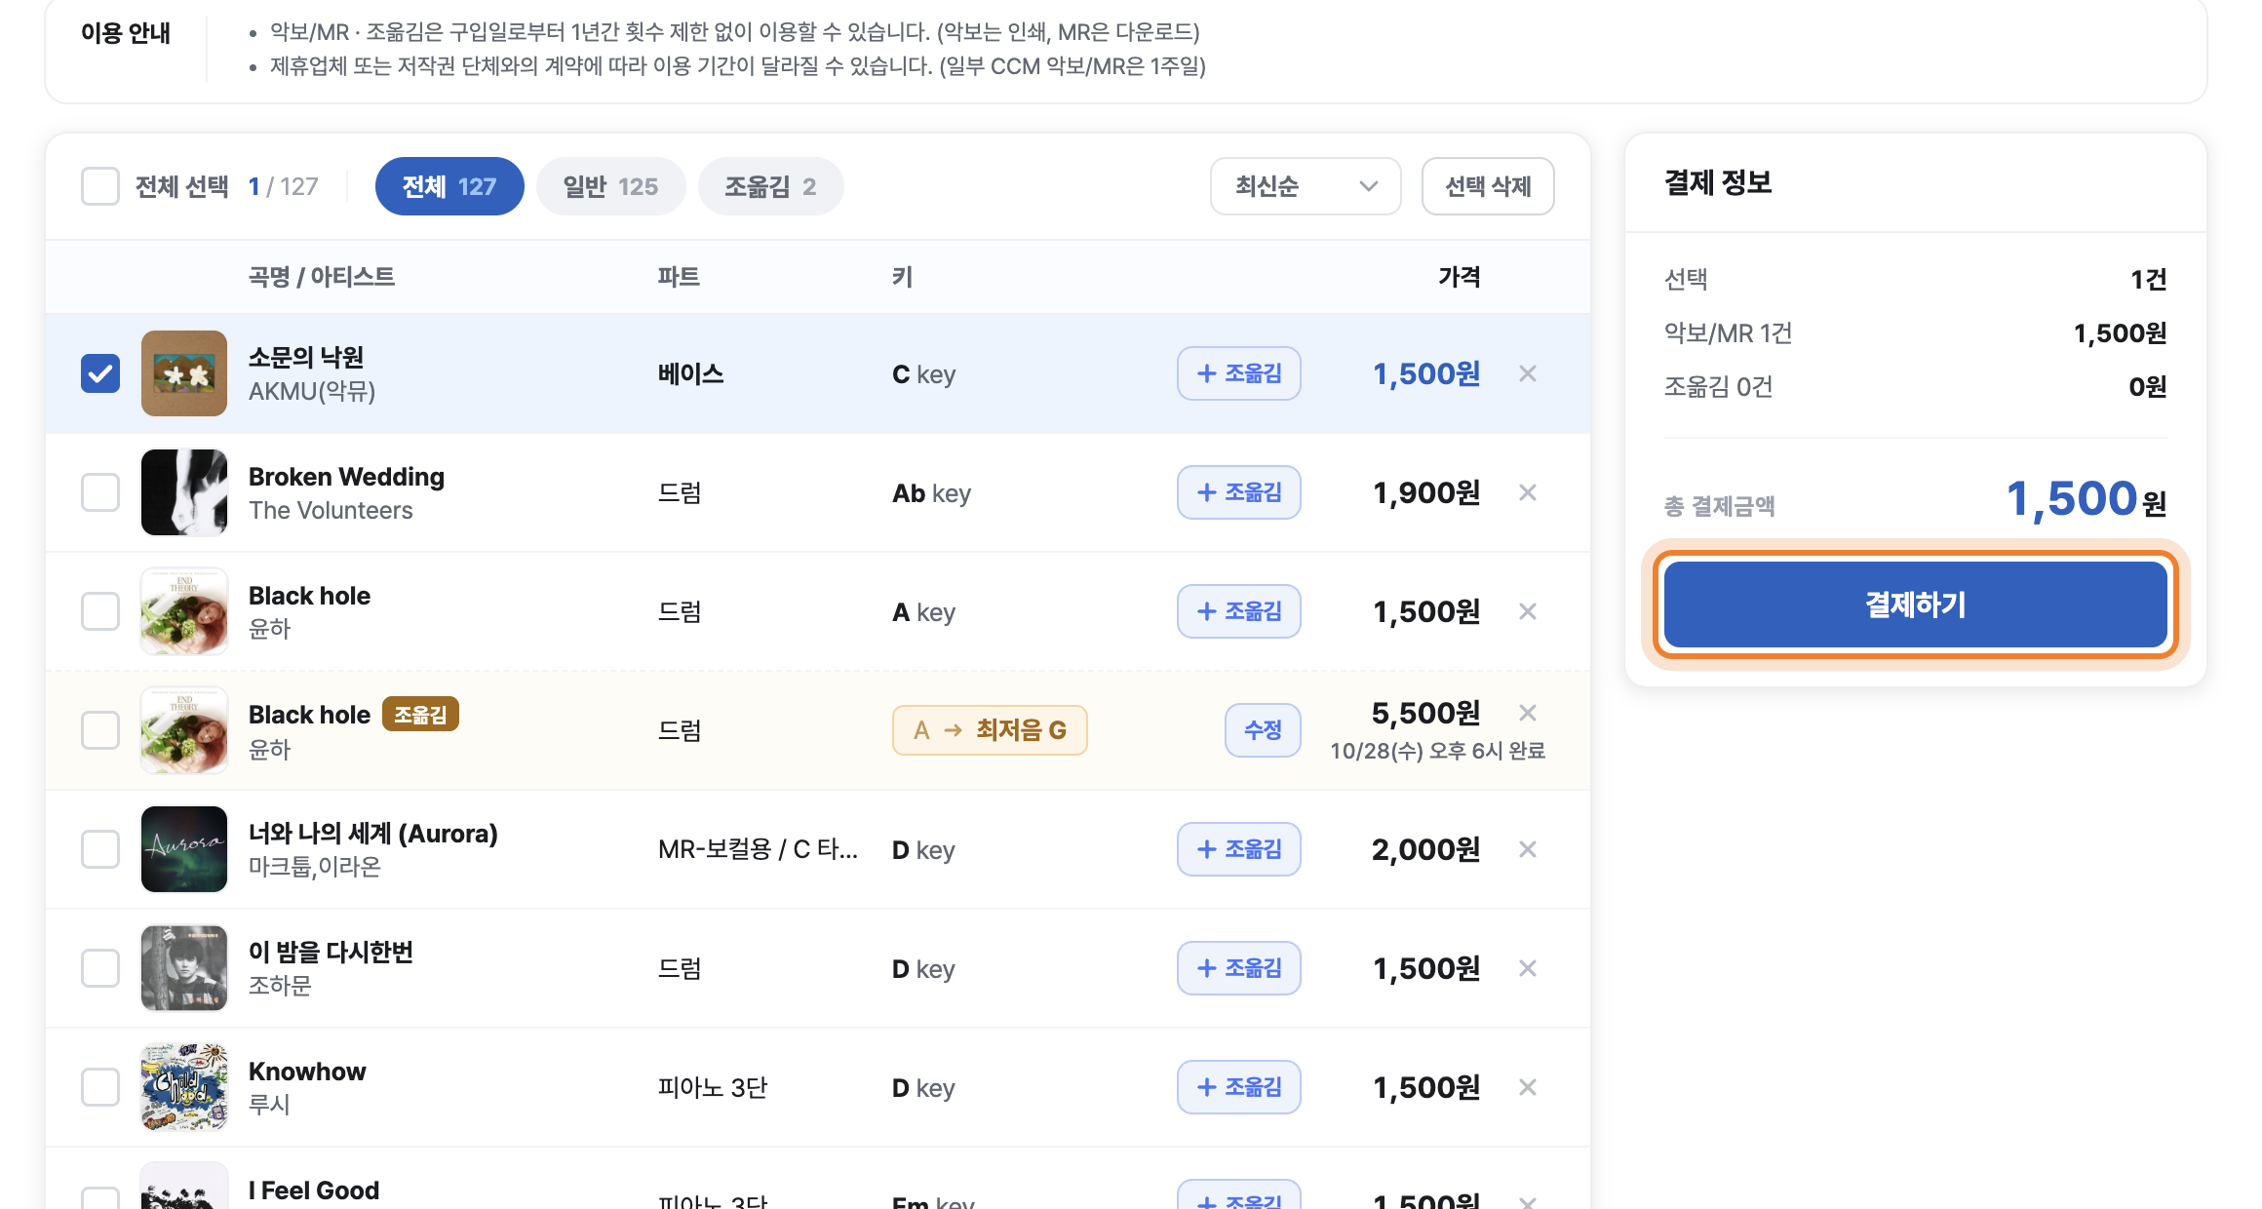Uncheck the 소문의 낙원 checkbox
2262x1209 pixels.
(x=100, y=373)
